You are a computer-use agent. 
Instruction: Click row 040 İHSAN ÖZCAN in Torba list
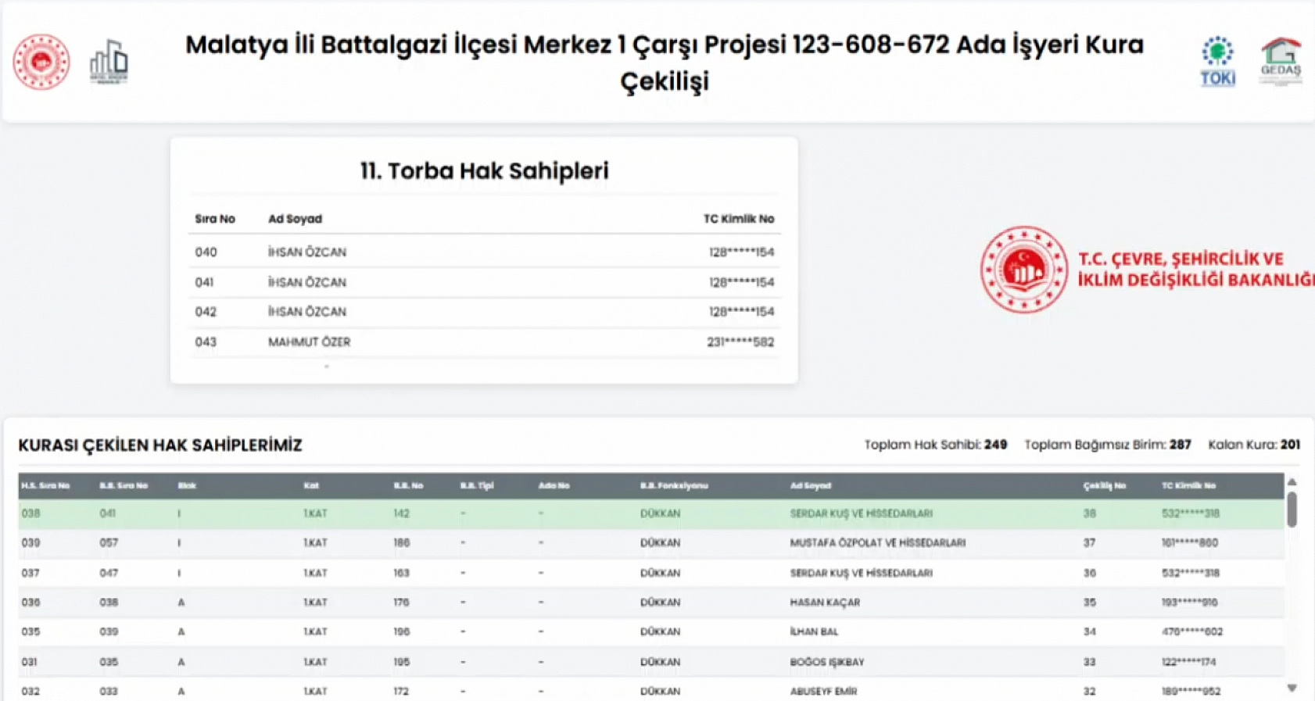[x=306, y=252]
